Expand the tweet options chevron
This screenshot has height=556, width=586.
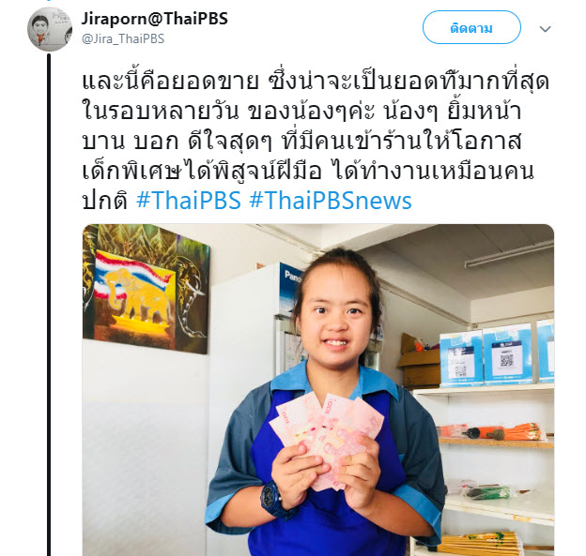tap(546, 29)
